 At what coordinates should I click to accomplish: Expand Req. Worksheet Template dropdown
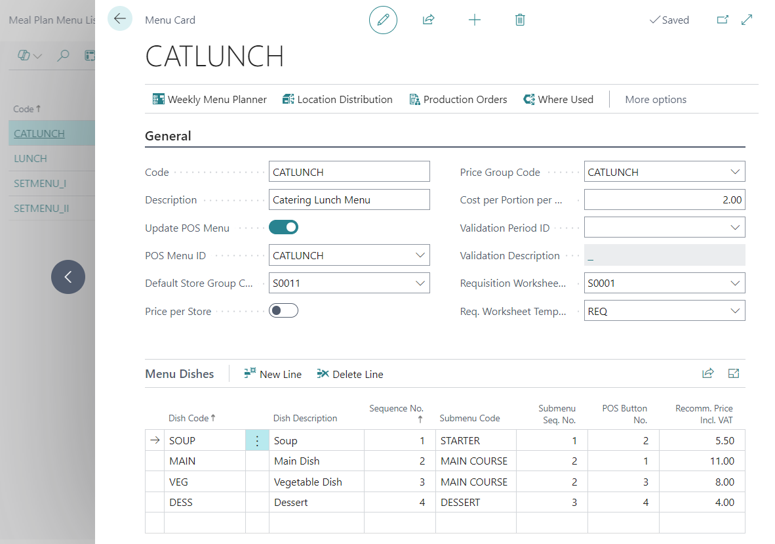pos(735,310)
